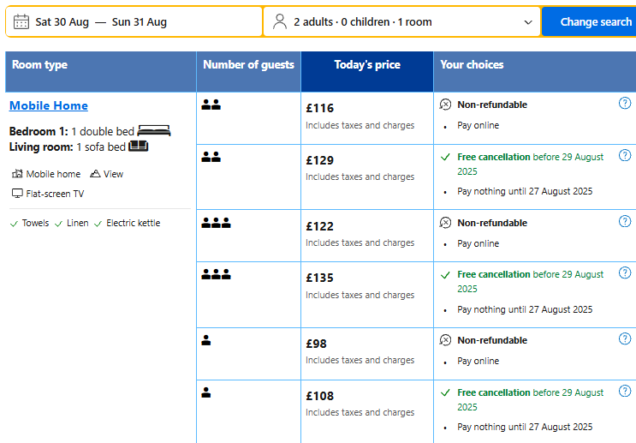Click the £98 single guest price
636x443 pixels.
point(316,344)
